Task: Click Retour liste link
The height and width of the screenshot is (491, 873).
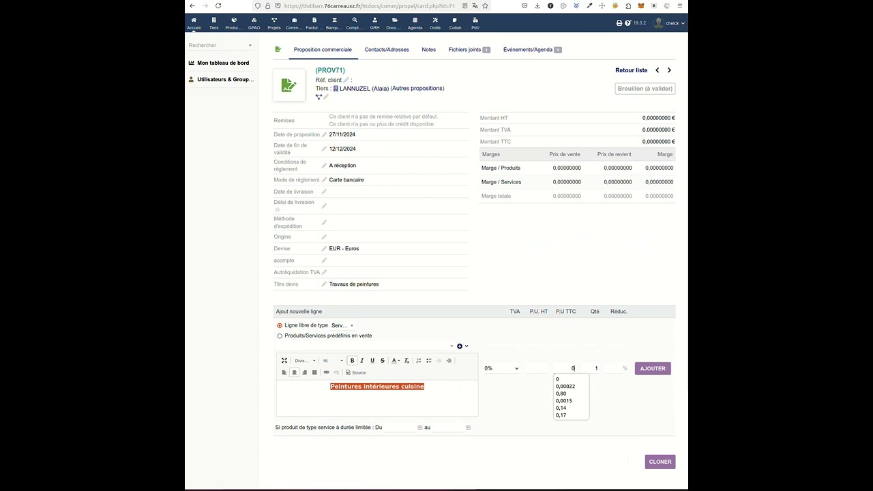Action: click(632, 70)
